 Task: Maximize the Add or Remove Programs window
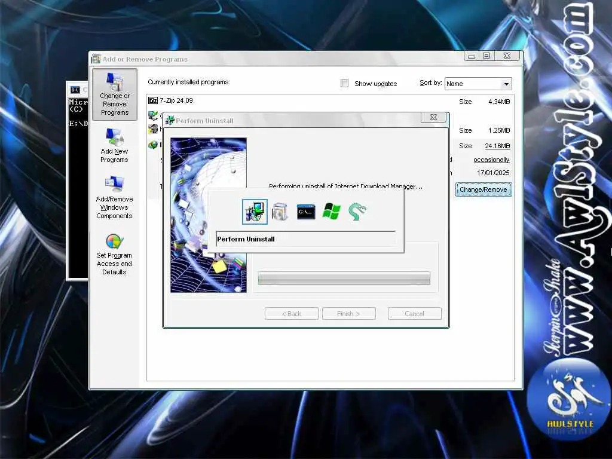486,56
